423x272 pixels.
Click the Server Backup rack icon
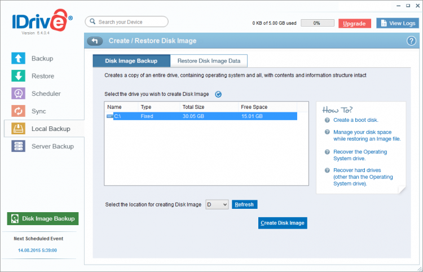tap(19, 146)
